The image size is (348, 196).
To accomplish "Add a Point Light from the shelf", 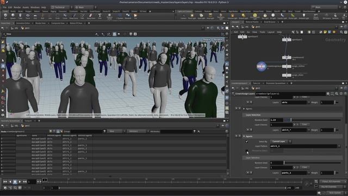I will pos(192,16).
